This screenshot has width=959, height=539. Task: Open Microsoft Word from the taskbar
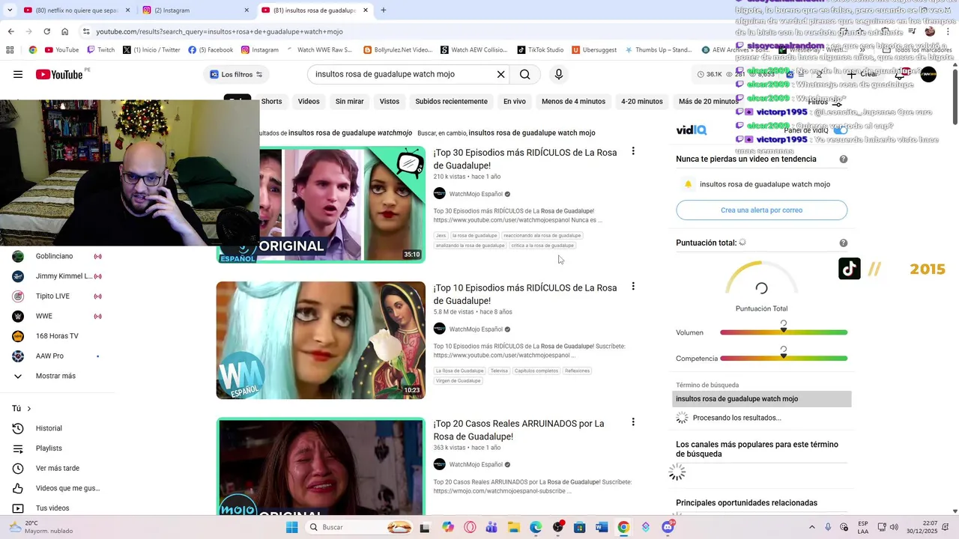pos(601,527)
